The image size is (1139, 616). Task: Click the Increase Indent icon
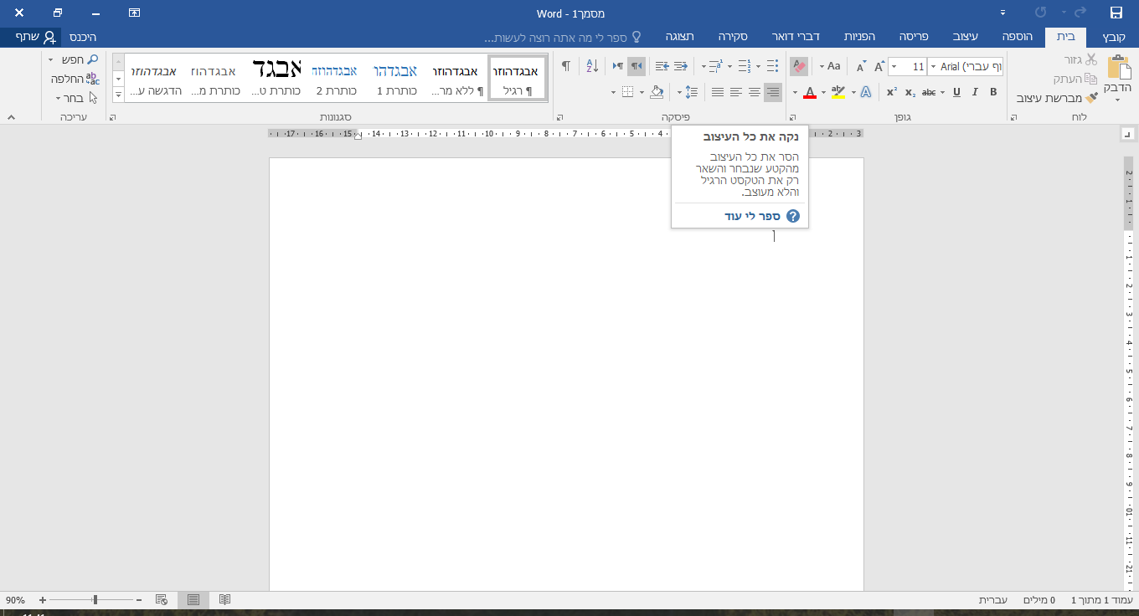click(662, 66)
